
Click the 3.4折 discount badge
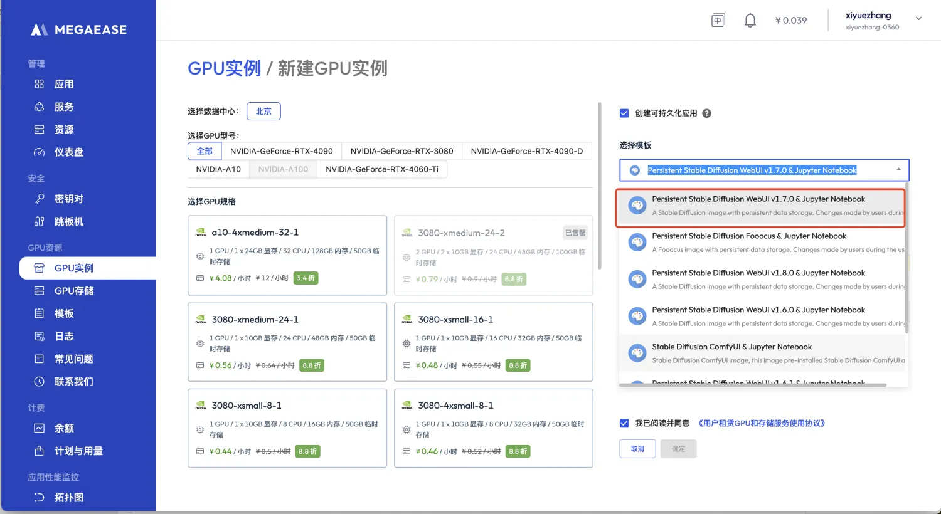[306, 278]
